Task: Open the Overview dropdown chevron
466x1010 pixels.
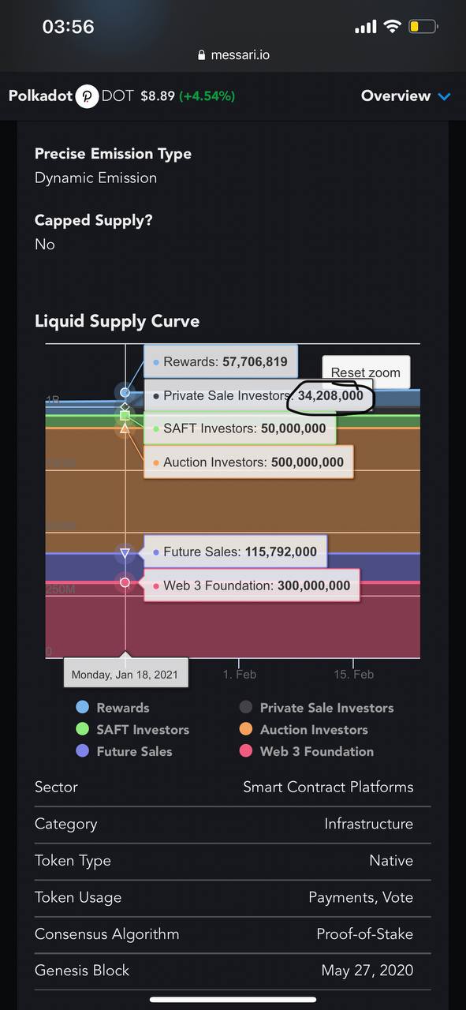Action: [x=444, y=96]
